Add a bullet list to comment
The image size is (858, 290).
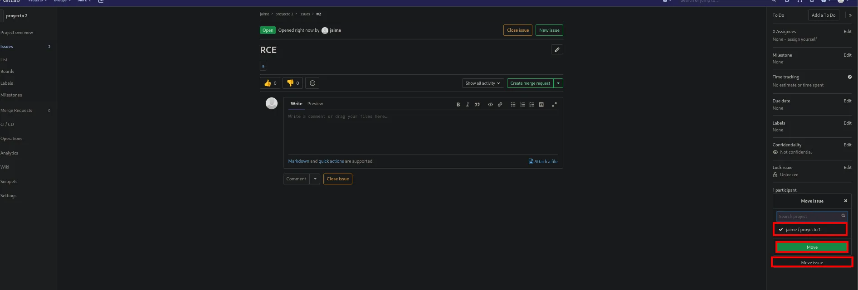pyautogui.click(x=513, y=105)
